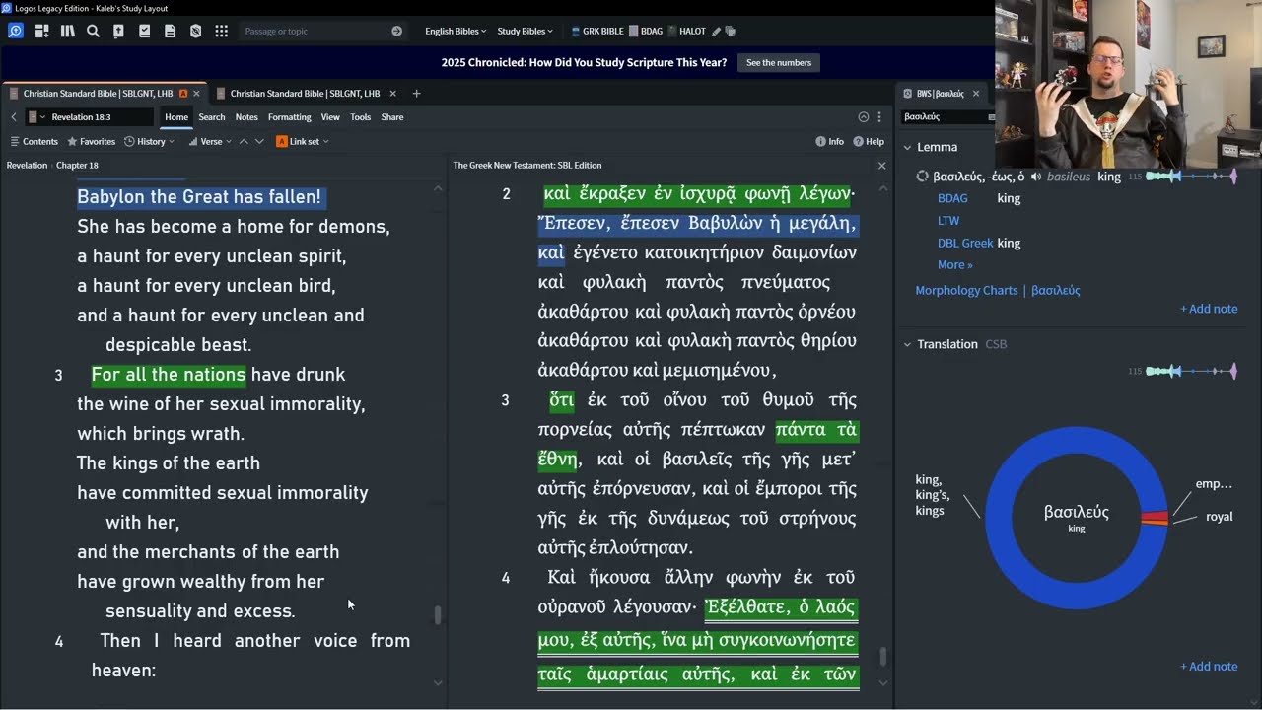Click See the numbers button
The height and width of the screenshot is (710, 1262).
point(779,63)
